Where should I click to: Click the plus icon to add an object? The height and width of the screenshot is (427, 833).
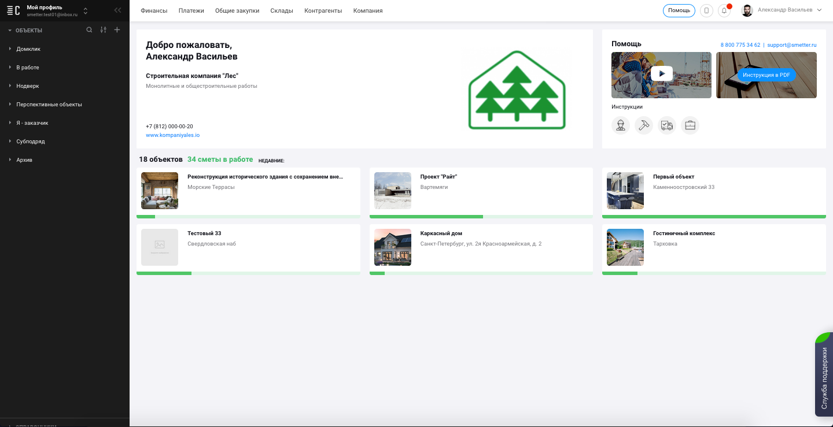pos(117,30)
